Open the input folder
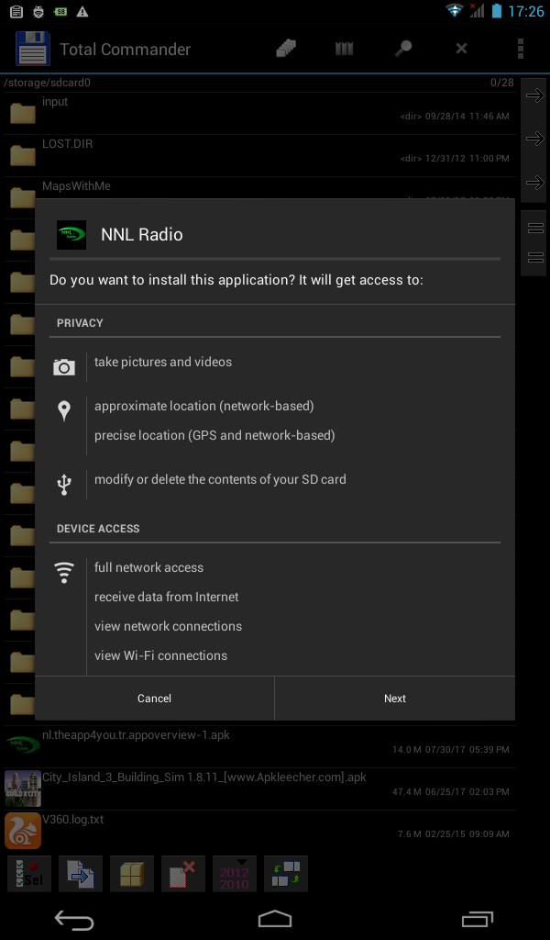The height and width of the screenshot is (940, 550). [x=258, y=113]
